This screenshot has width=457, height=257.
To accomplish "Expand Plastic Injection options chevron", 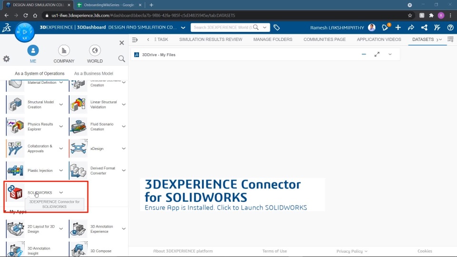I will (x=61, y=170).
